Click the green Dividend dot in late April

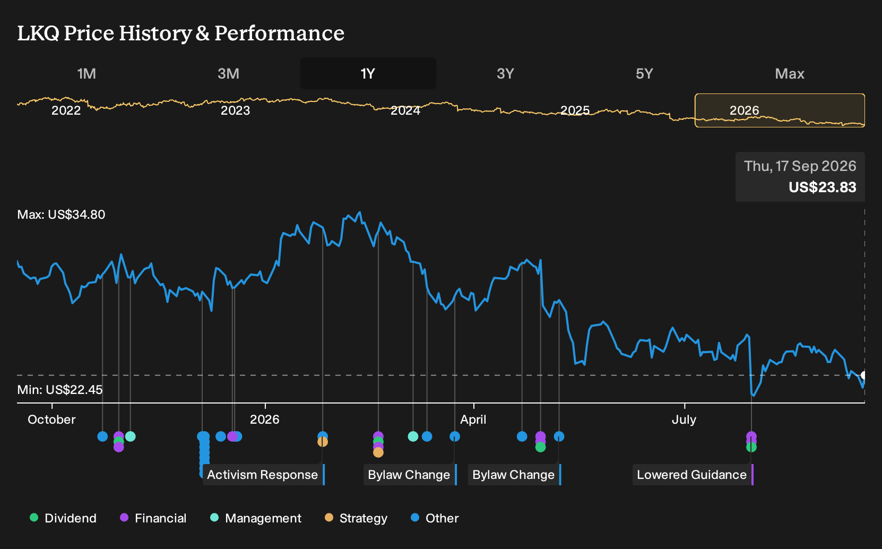tap(541, 447)
